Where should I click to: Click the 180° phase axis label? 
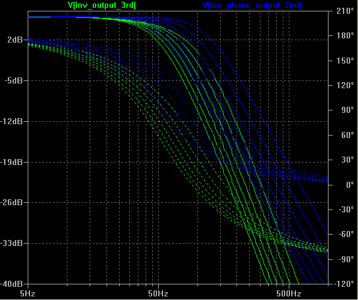point(345,36)
